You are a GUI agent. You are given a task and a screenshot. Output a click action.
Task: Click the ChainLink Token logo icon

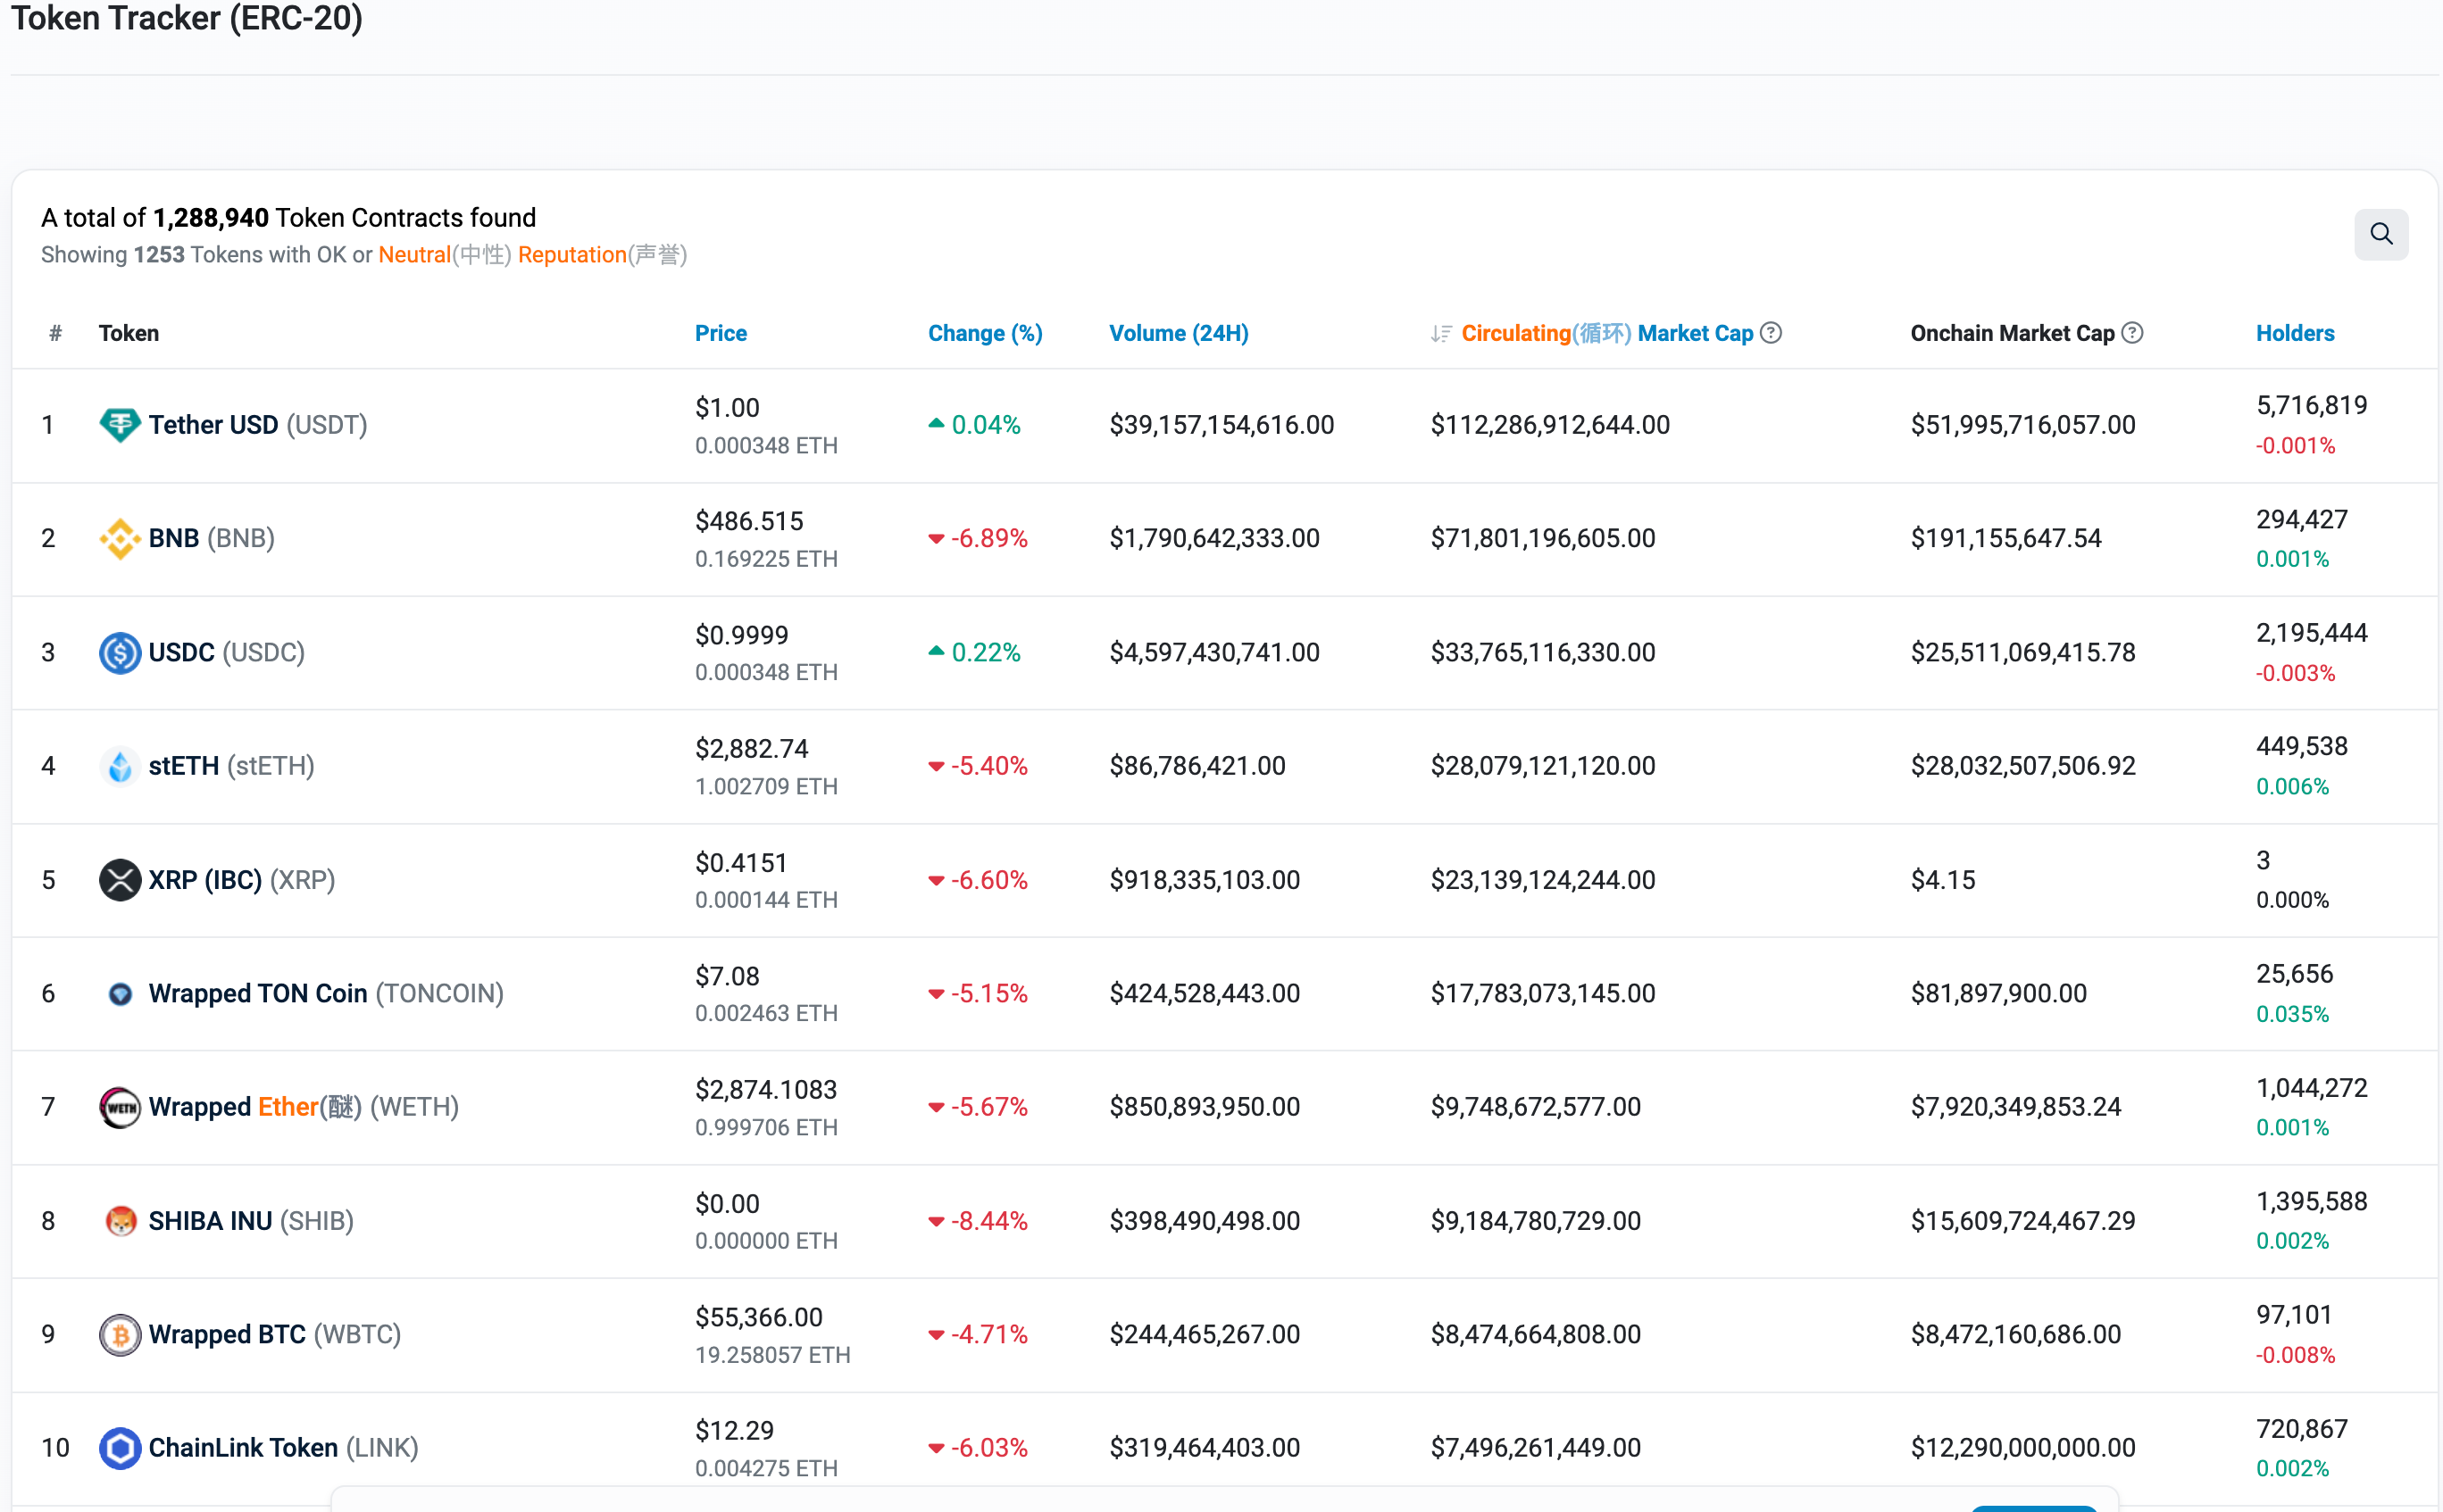(120, 1448)
